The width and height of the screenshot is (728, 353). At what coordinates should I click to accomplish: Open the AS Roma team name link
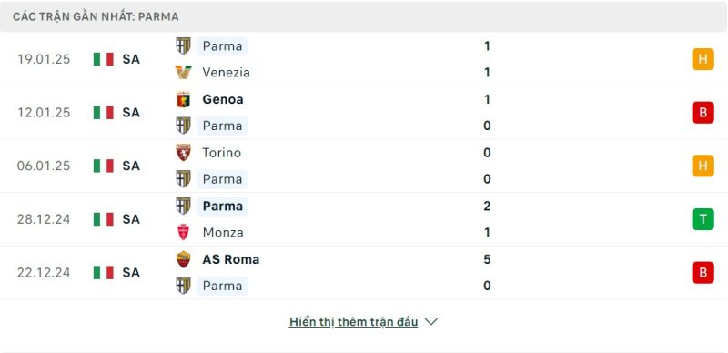pyautogui.click(x=231, y=259)
